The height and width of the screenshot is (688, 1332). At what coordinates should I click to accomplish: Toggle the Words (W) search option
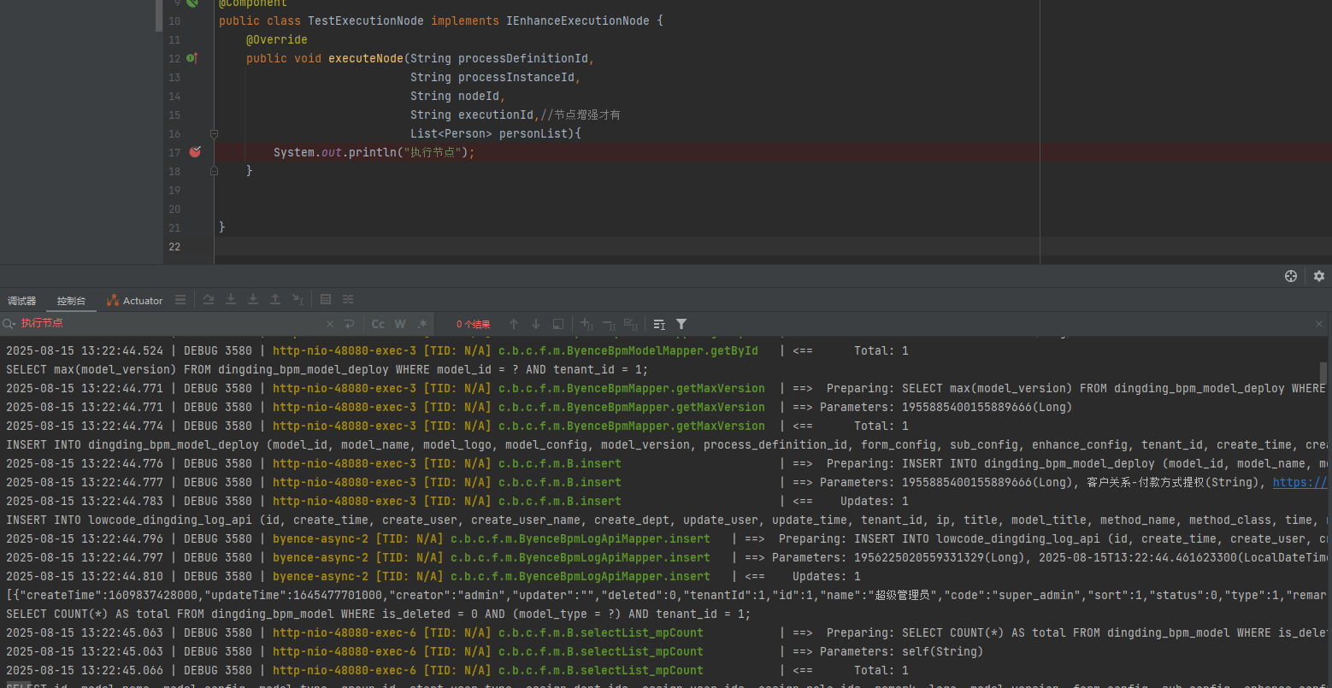click(400, 324)
